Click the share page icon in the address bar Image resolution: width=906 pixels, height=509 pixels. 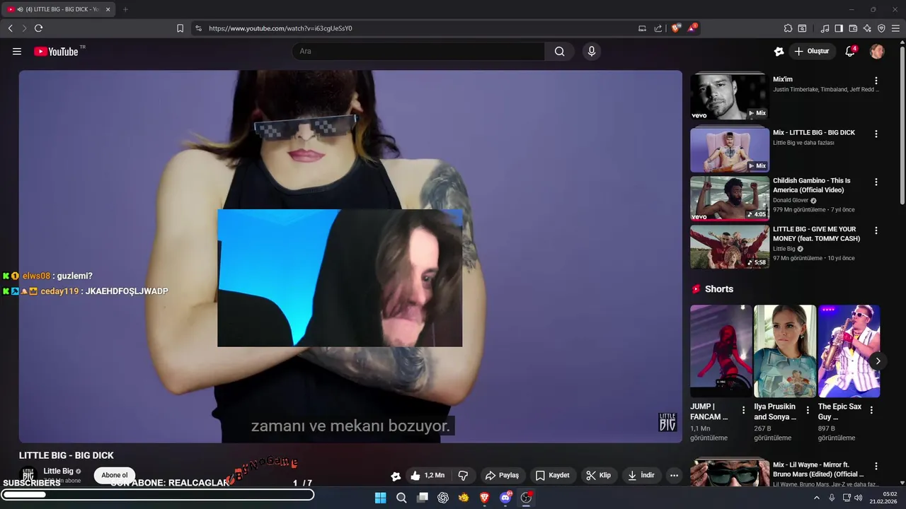pos(658,28)
